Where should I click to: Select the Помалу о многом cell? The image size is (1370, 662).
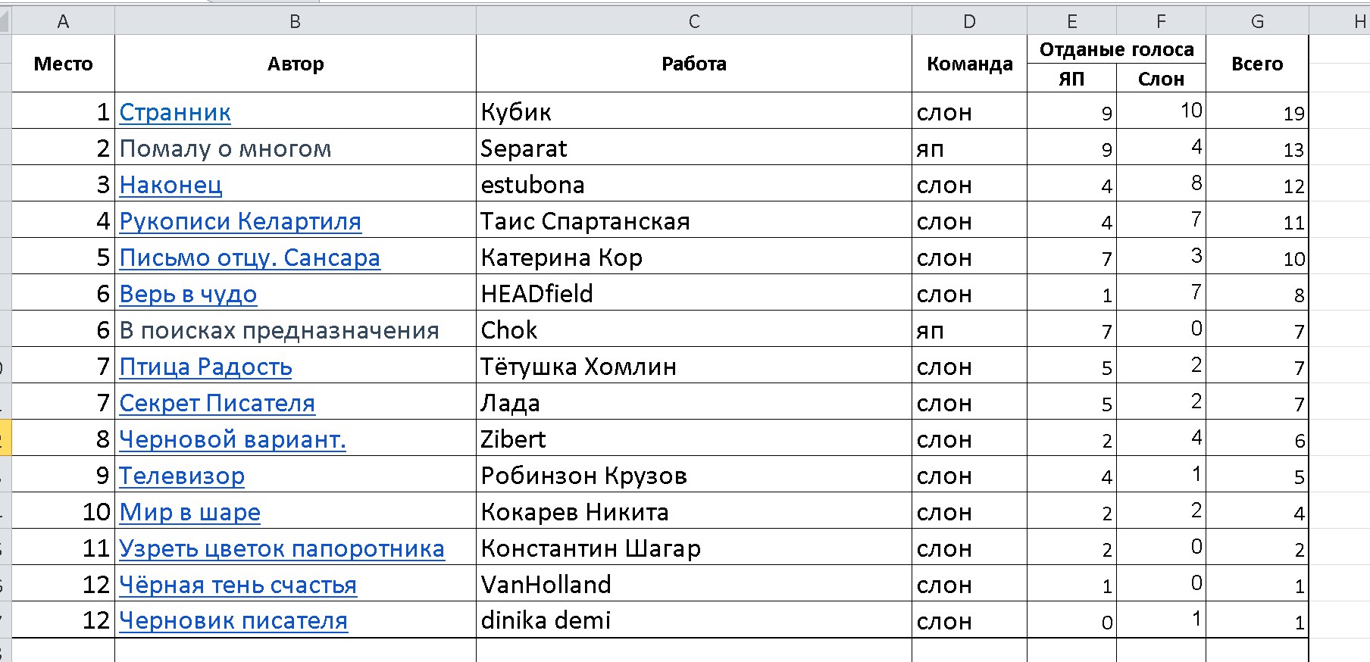[x=296, y=148]
